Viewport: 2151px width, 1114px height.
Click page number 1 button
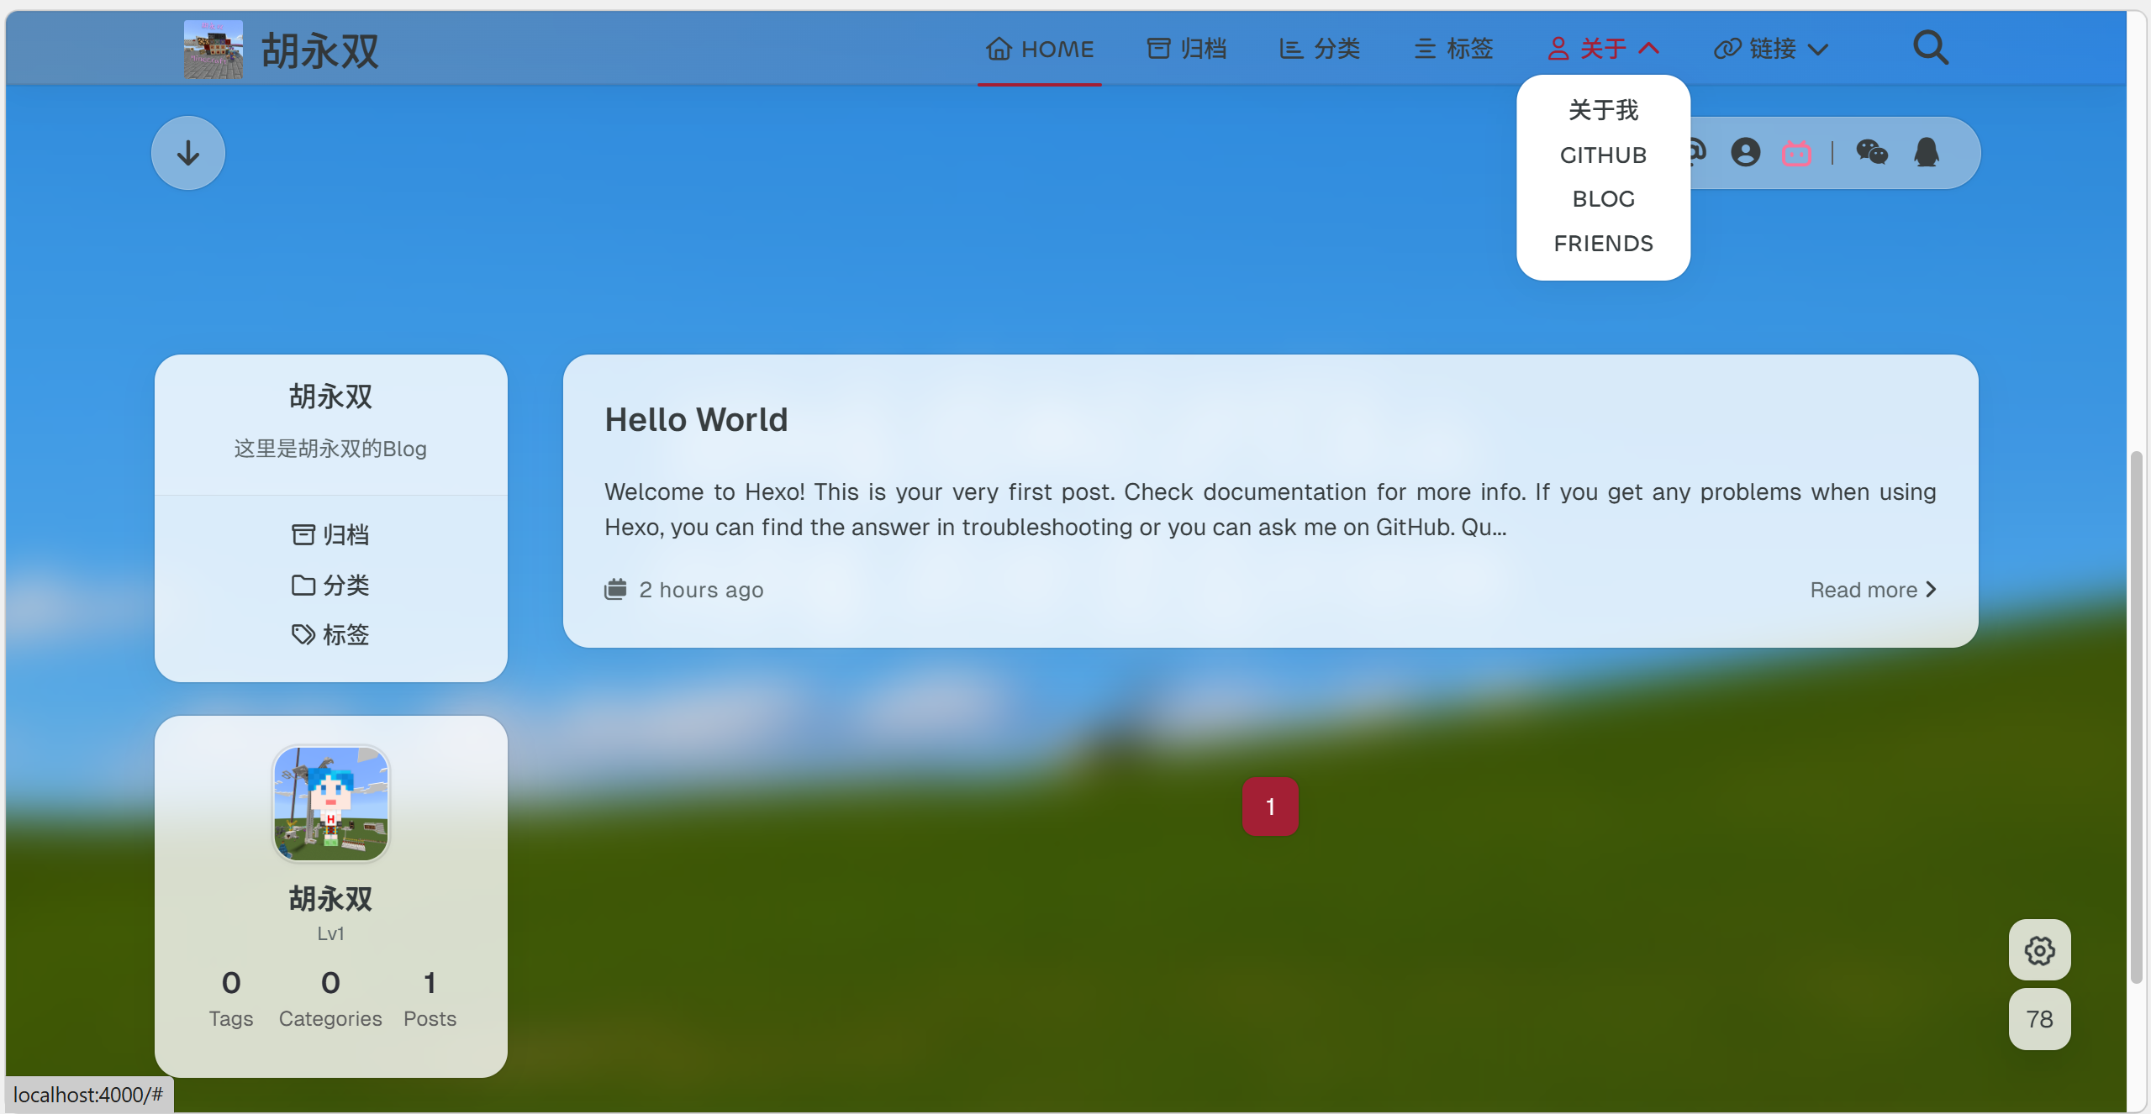click(1270, 807)
